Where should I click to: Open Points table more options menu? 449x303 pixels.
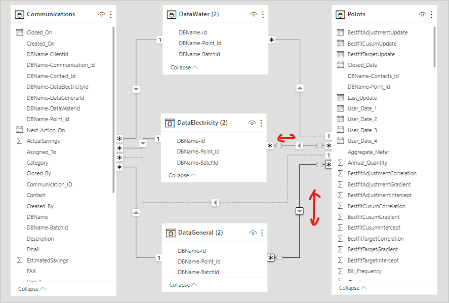[x=431, y=15]
